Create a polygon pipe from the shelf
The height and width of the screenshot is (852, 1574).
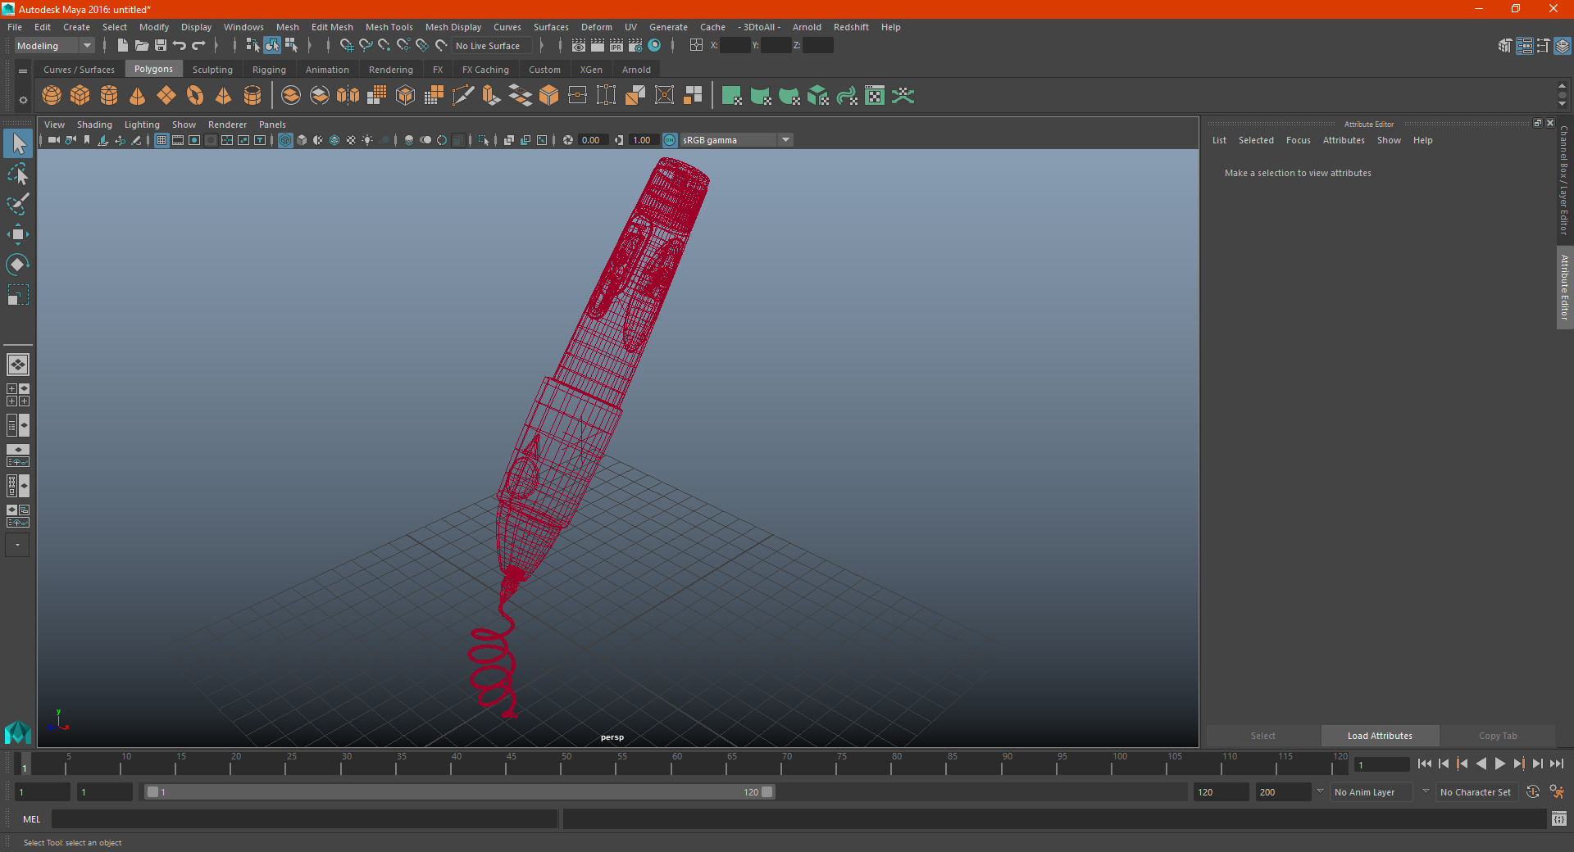[x=252, y=96]
